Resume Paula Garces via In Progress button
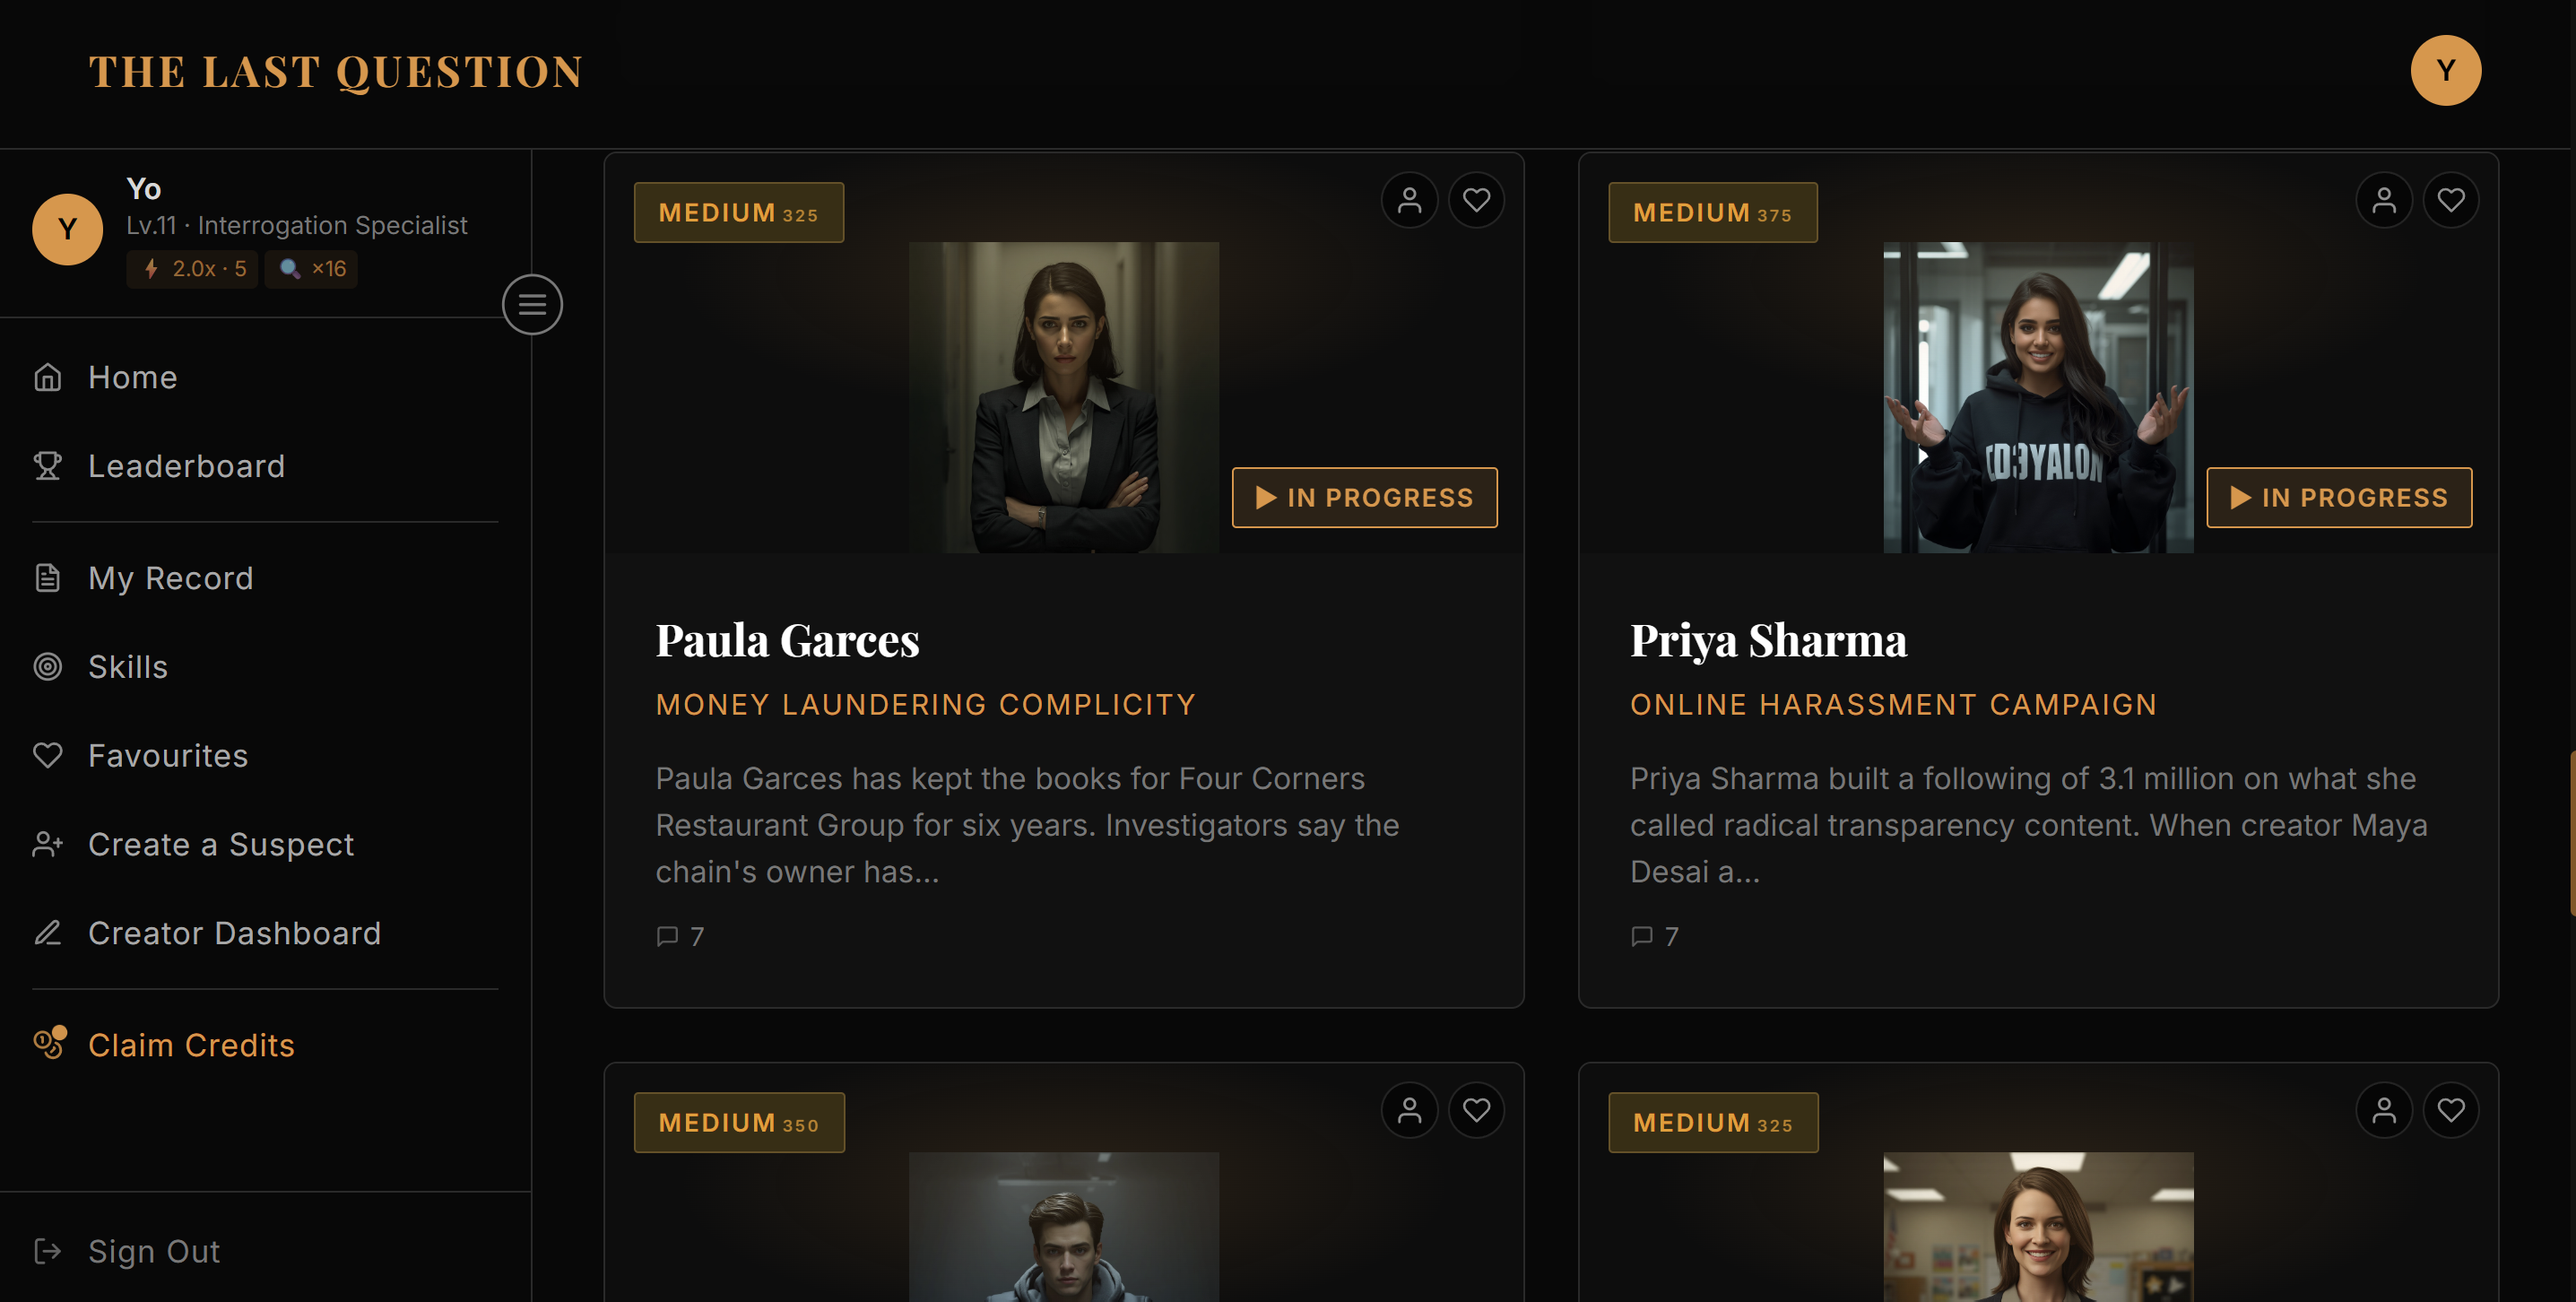 1364,497
